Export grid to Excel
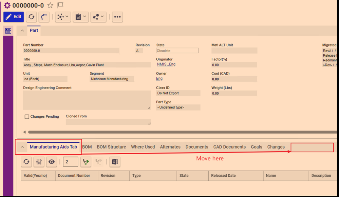 (115, 162)
